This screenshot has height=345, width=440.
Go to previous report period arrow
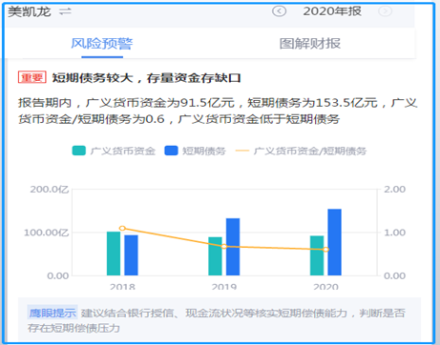click(x=279, y=11)
